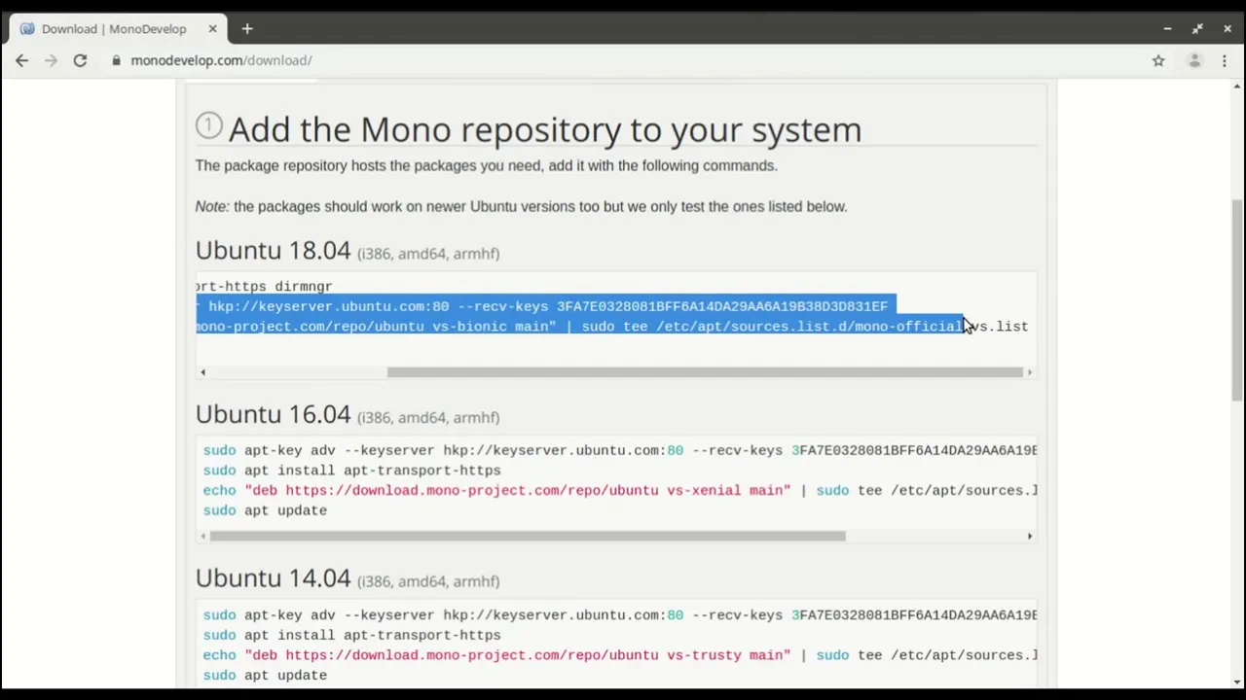The image size is (1246, 700).
Task: Click the Ubuntu 18.04 horizontal scrollbar thumb
Action: [705, 372]
